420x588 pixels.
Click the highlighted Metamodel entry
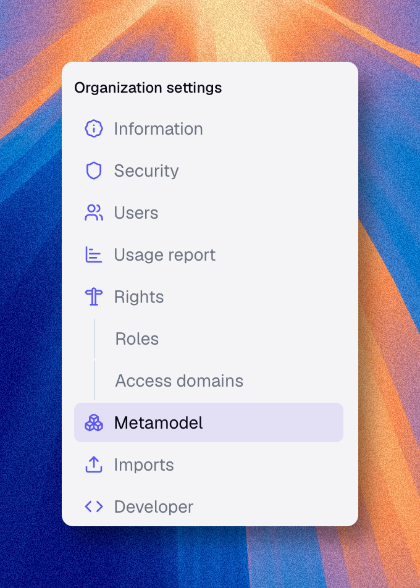pyautogui.click(x=158, y=422)
